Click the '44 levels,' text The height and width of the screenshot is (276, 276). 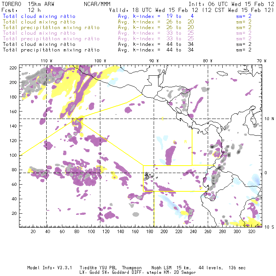pos(211,268)
